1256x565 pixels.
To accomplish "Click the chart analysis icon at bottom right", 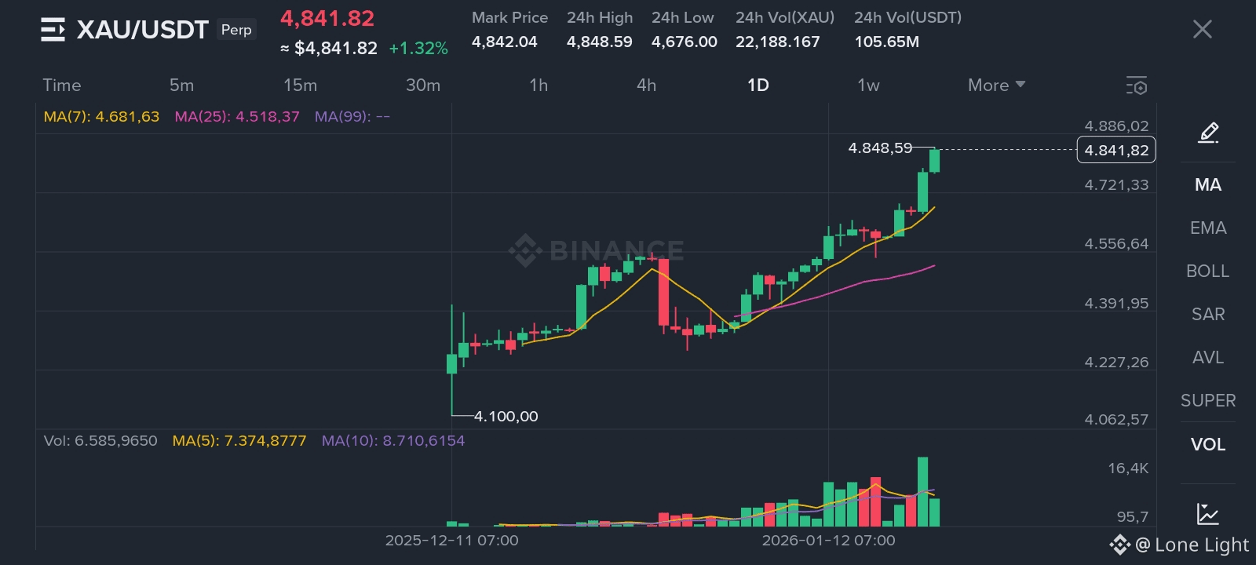I will click(1207, 514).
